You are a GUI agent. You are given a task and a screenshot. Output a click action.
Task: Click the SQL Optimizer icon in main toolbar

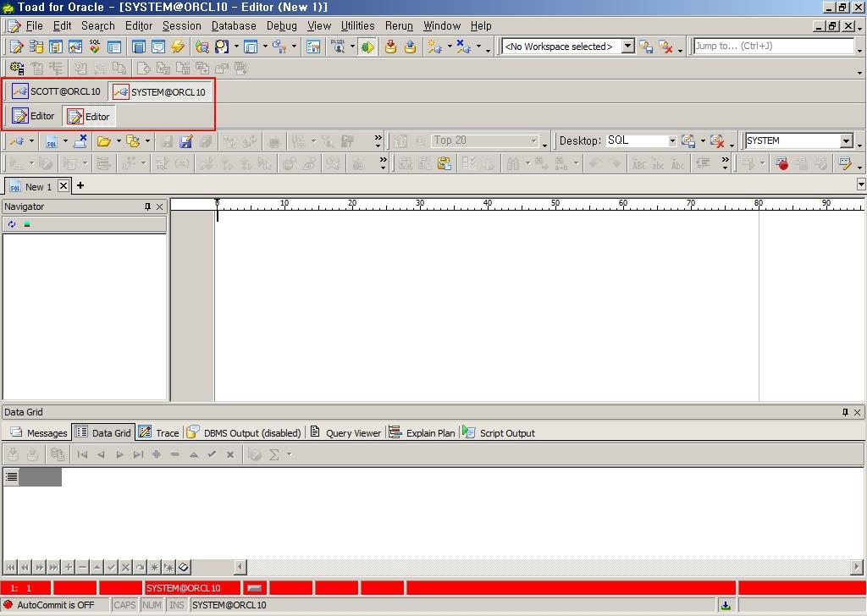[x=94, y=47]
